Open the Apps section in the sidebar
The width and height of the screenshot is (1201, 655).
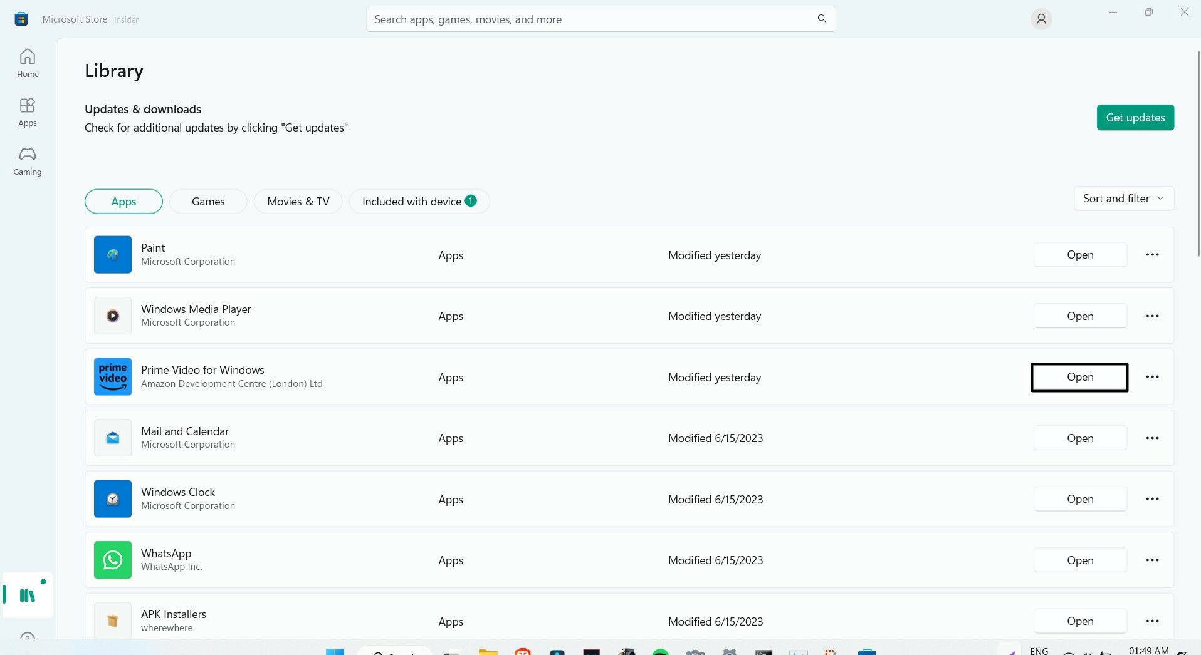pos(28,112)
